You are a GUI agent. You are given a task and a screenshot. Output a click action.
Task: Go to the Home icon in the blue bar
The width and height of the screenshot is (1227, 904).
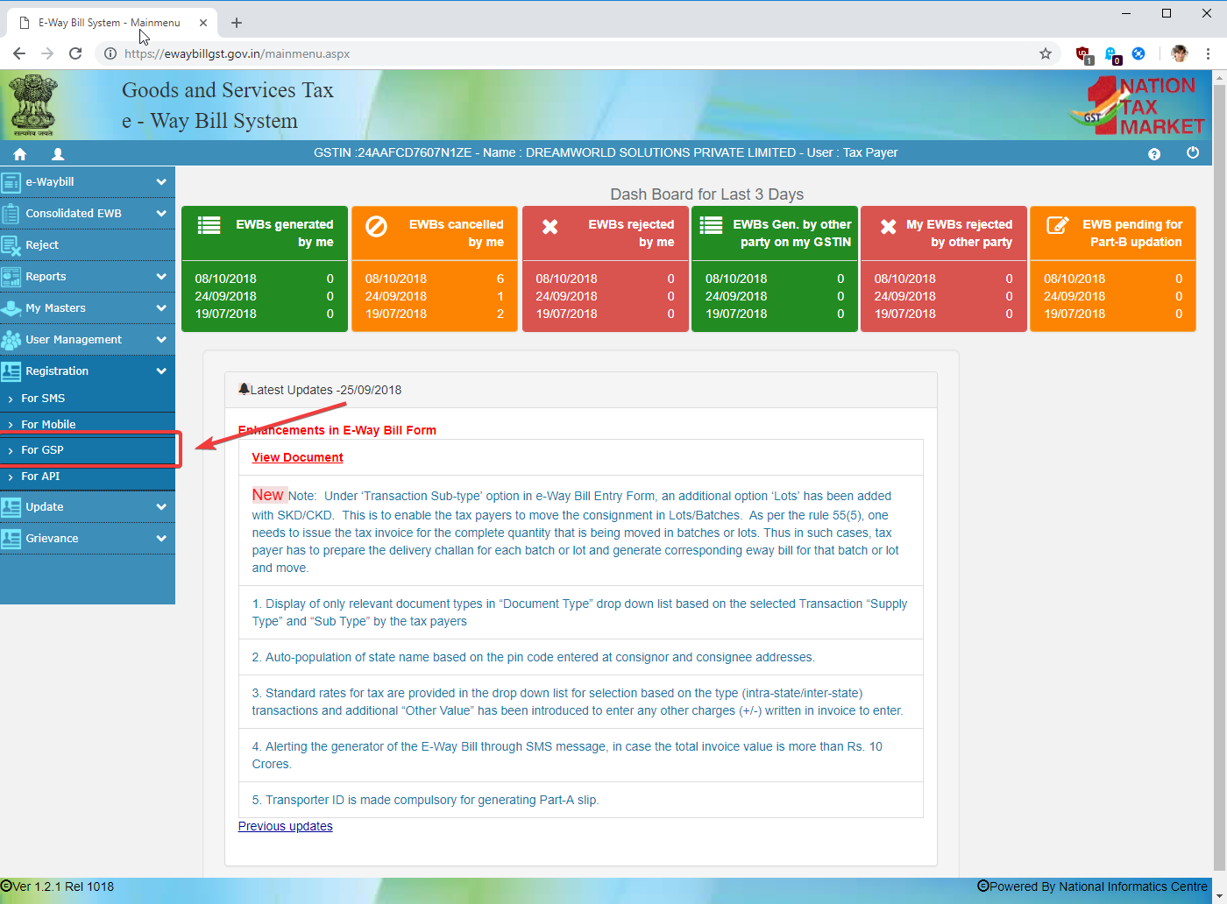click(19, 154)
